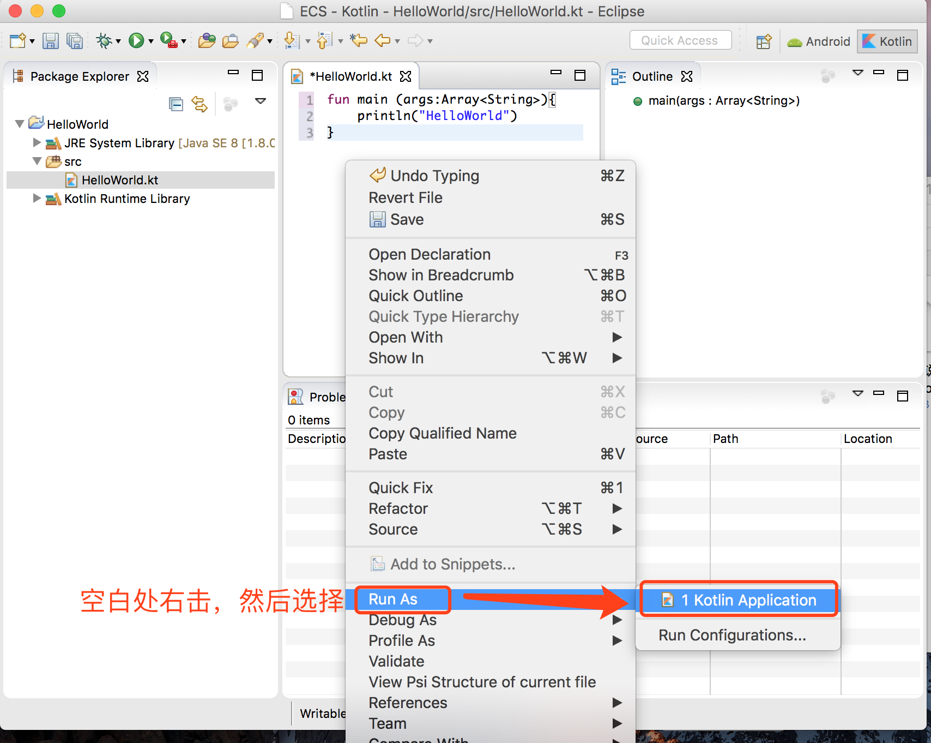Viewport: 931px width, 743px height.
Task: Choose Paste from context menu
Action: pyautogui.click(x=491, y=454)
